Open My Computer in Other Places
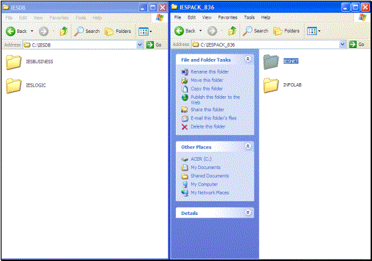This screenshot has height=261, width=372. point(204,184)
